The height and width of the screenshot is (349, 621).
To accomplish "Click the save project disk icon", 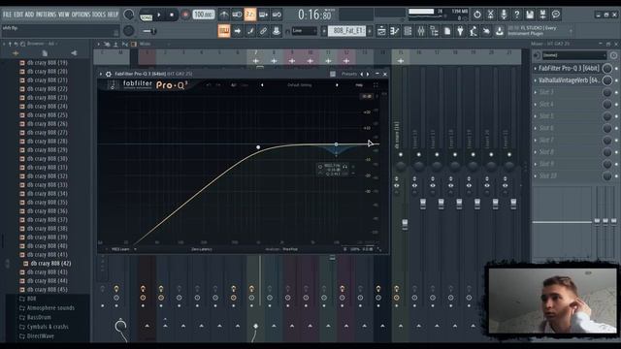I will (x=530, y=15).
